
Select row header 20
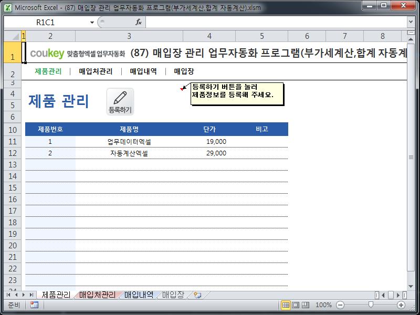point(13,245)
